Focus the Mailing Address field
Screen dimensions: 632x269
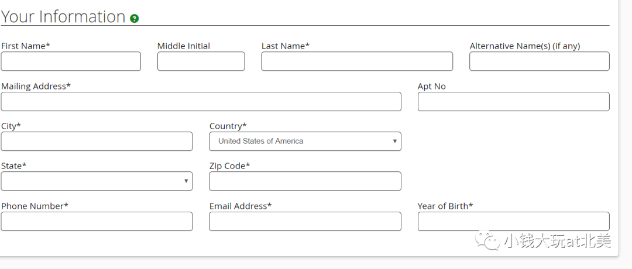(201, 101)
